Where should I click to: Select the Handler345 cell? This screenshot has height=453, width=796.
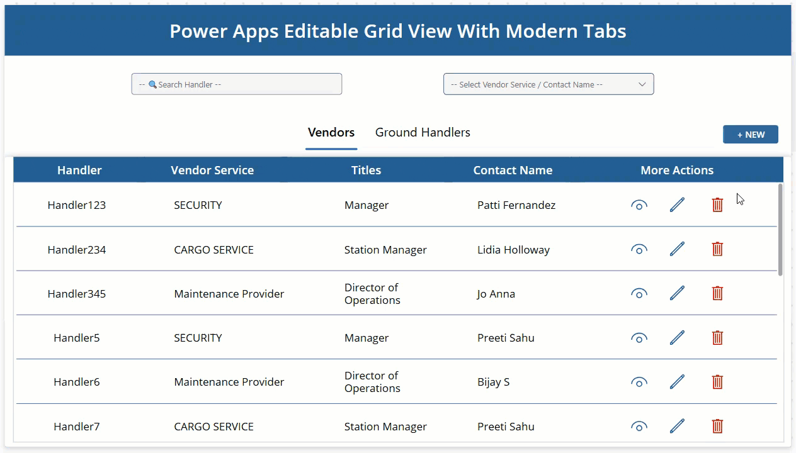click(77, 294)
